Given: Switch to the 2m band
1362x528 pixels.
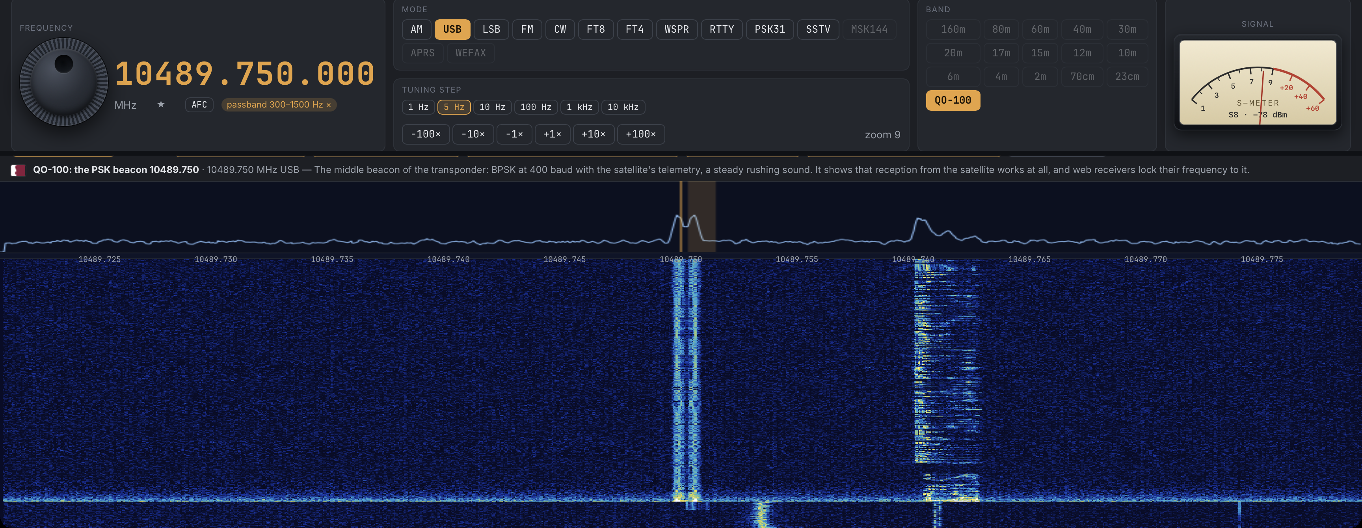Looking at the screenshot, I should tap(1040, 76).
